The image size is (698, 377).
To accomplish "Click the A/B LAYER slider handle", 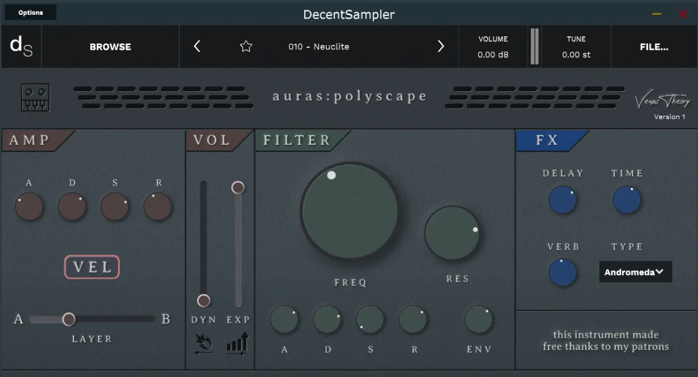I will (x=69, y=319).
